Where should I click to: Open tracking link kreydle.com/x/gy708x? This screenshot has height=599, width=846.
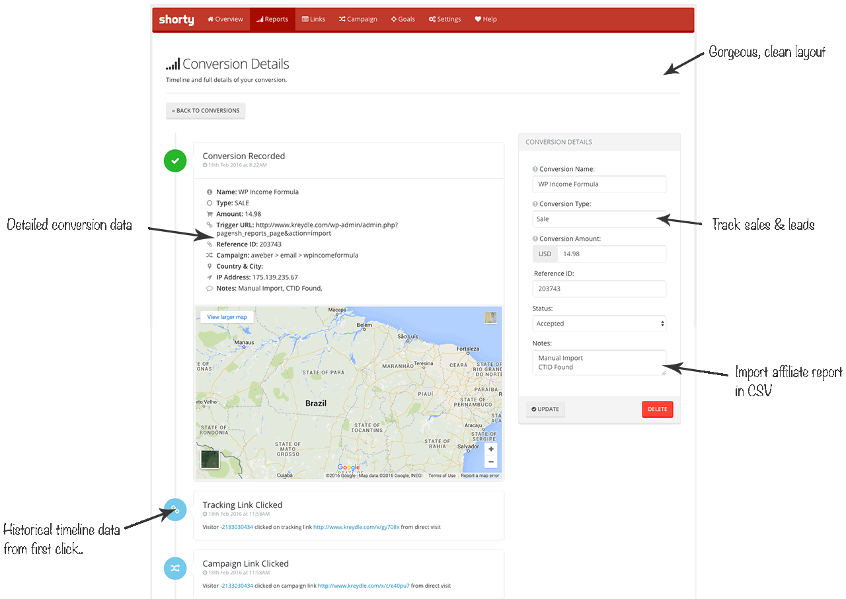[356, 527]
